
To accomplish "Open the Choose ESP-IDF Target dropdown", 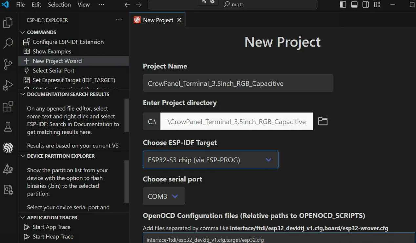I will (211, 160).
